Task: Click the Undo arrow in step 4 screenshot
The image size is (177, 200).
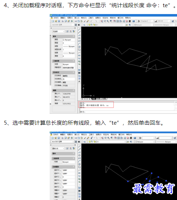Action: click(x=91, y=21)
